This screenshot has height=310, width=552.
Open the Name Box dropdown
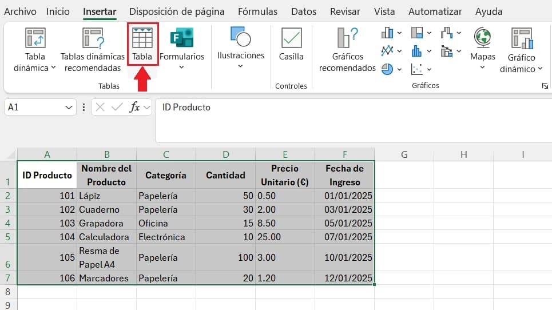click(x=69, y=107)
